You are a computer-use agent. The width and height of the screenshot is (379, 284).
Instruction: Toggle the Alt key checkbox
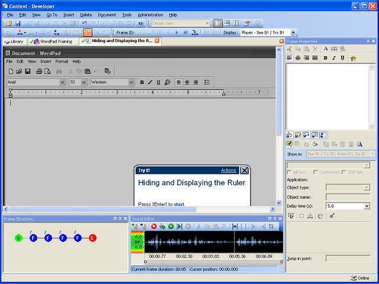pos(290,172)
